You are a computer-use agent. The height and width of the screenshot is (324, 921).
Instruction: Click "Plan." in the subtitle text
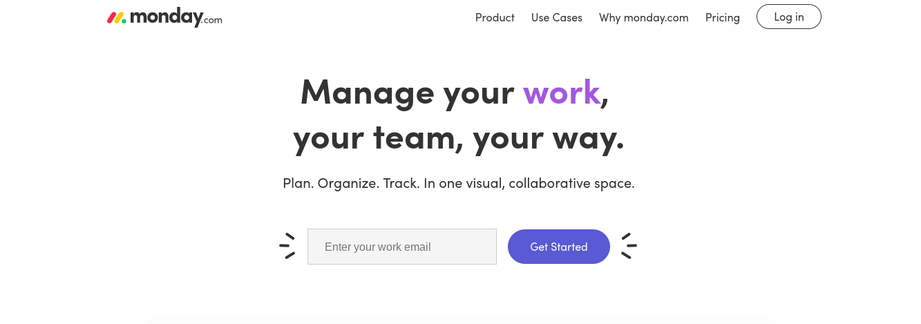pos(298,183)
